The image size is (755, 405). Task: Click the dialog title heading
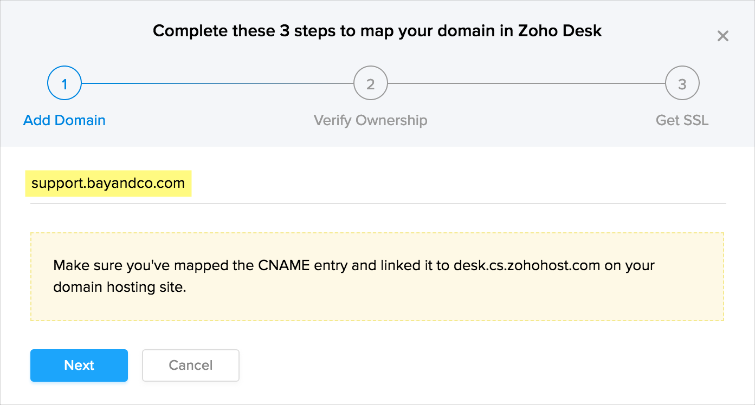point(377,31)
